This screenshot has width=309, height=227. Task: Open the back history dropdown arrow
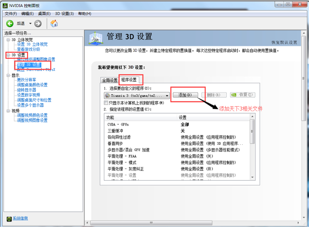30,24
